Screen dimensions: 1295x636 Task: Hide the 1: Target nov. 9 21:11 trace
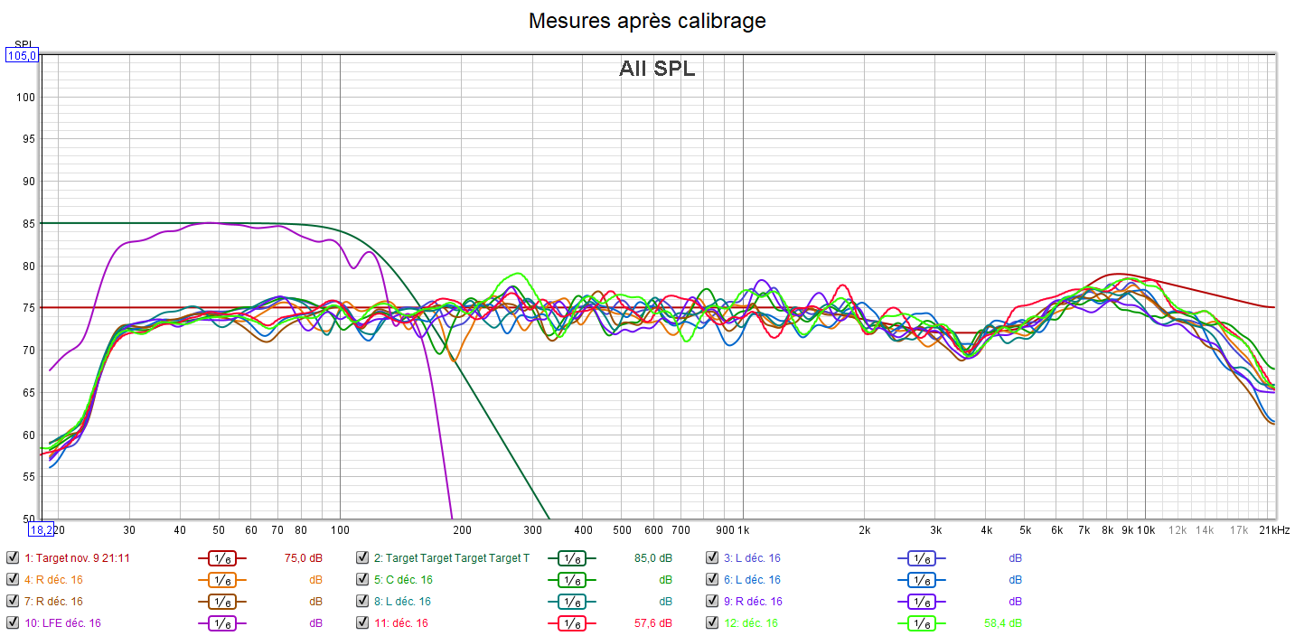(x=12, y=558)
